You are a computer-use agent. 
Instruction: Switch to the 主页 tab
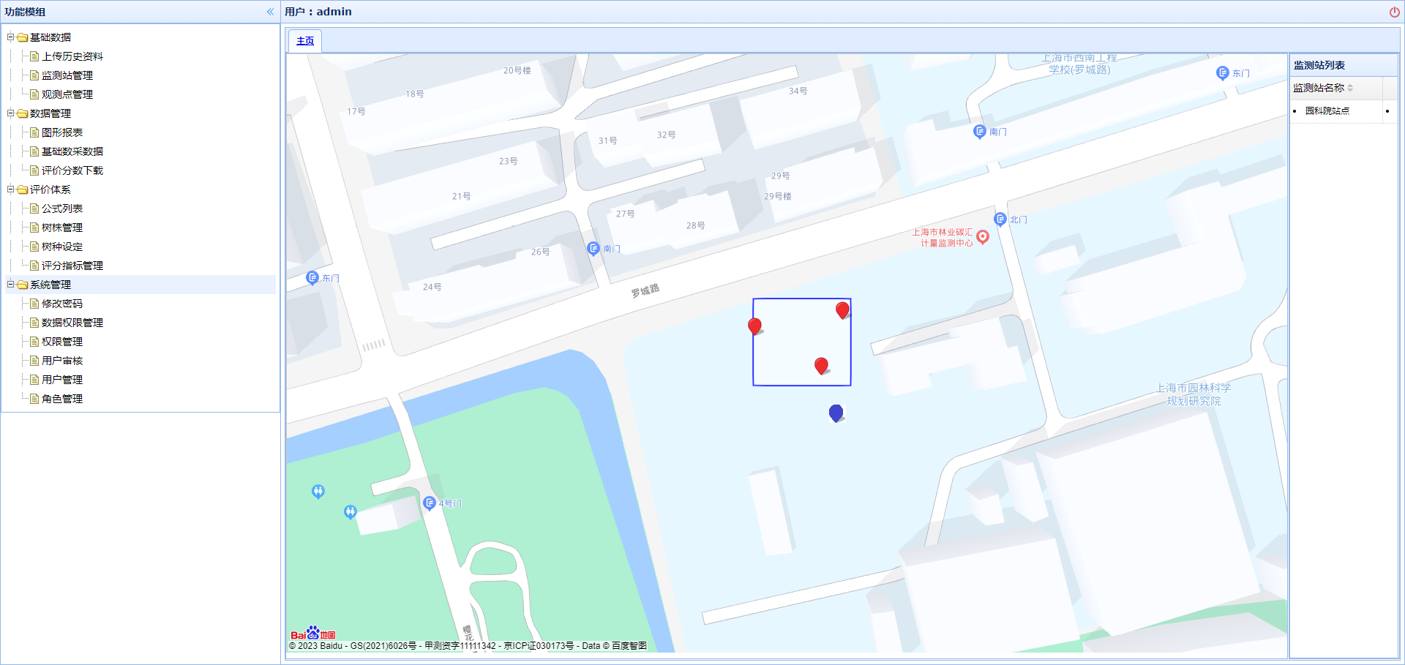pos(305,41)
